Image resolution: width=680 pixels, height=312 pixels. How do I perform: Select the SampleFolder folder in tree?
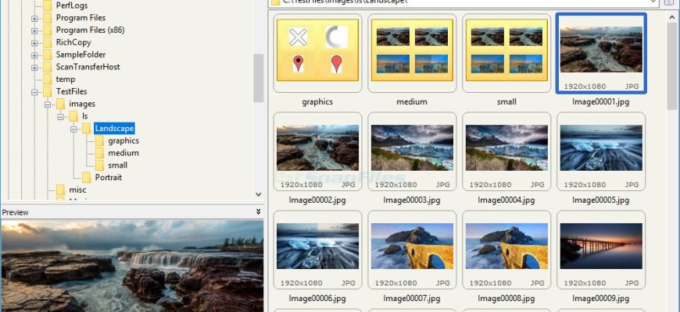point(81,55)
